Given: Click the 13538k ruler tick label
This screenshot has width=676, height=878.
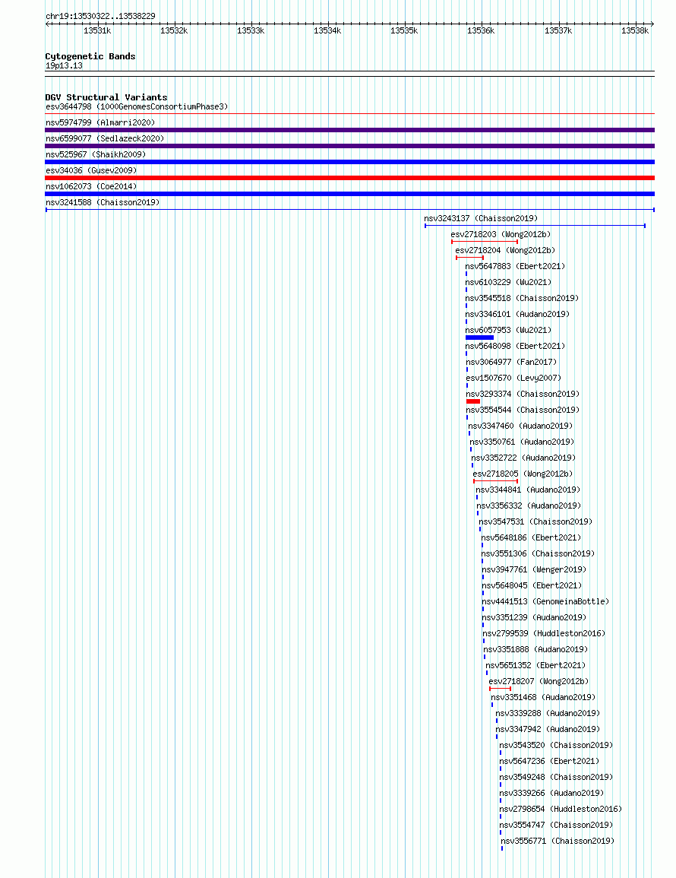Looking at the screenshot, I should pyautogui.click(x=635, y=31).
